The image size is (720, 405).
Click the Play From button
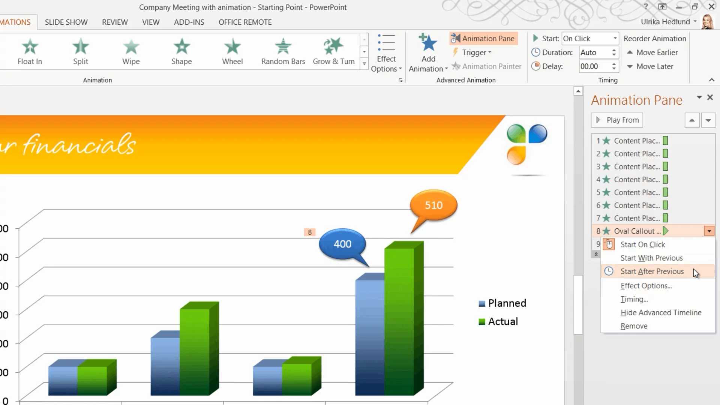click(x=617, y=120)
